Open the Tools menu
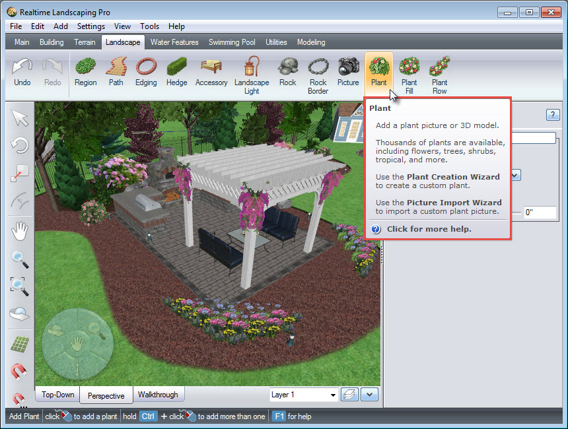 (150, 26)
